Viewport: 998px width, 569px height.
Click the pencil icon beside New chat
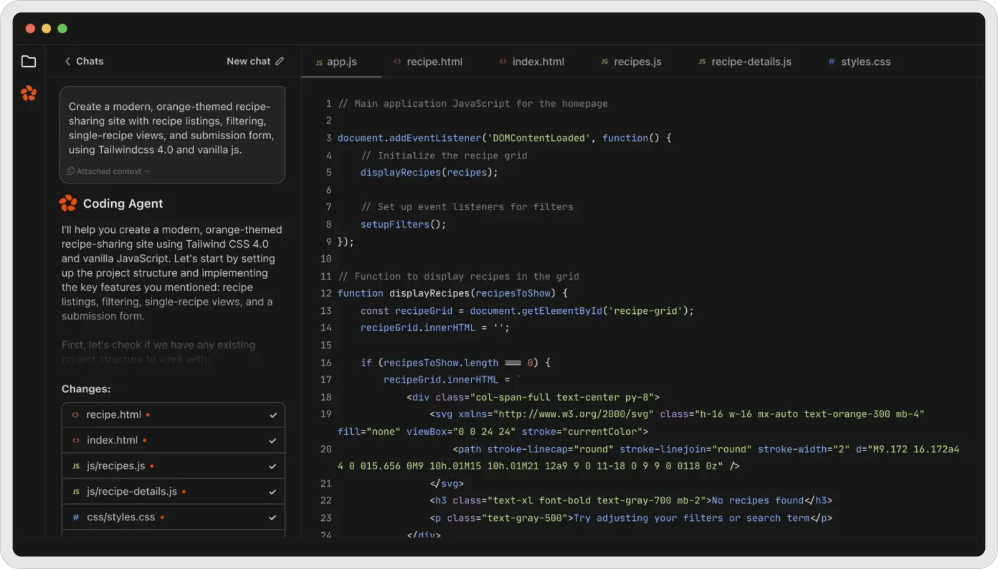click(280, 61)
